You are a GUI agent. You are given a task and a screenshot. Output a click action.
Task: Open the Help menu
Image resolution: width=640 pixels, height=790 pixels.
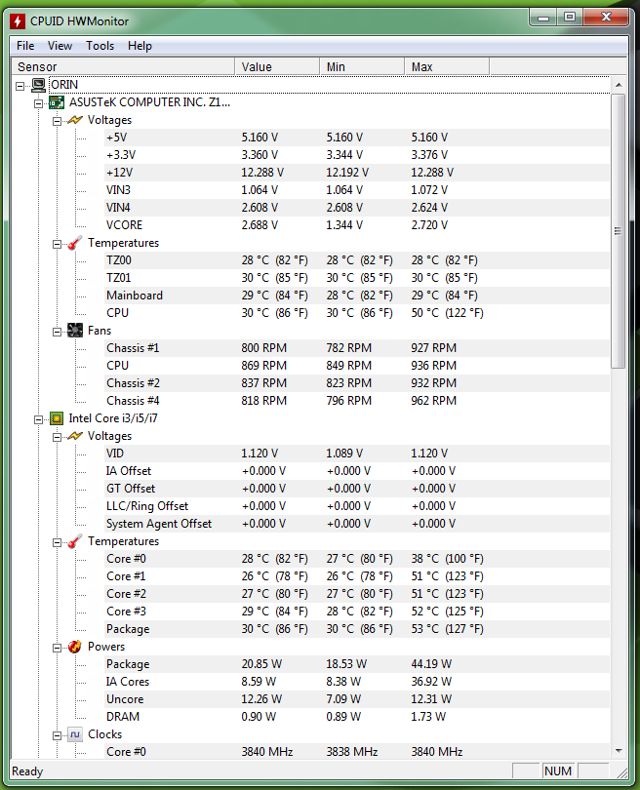pos(140,46)
